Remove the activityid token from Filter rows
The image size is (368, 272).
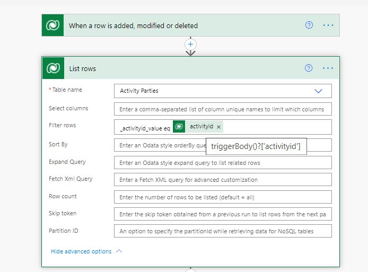[218, 127]
